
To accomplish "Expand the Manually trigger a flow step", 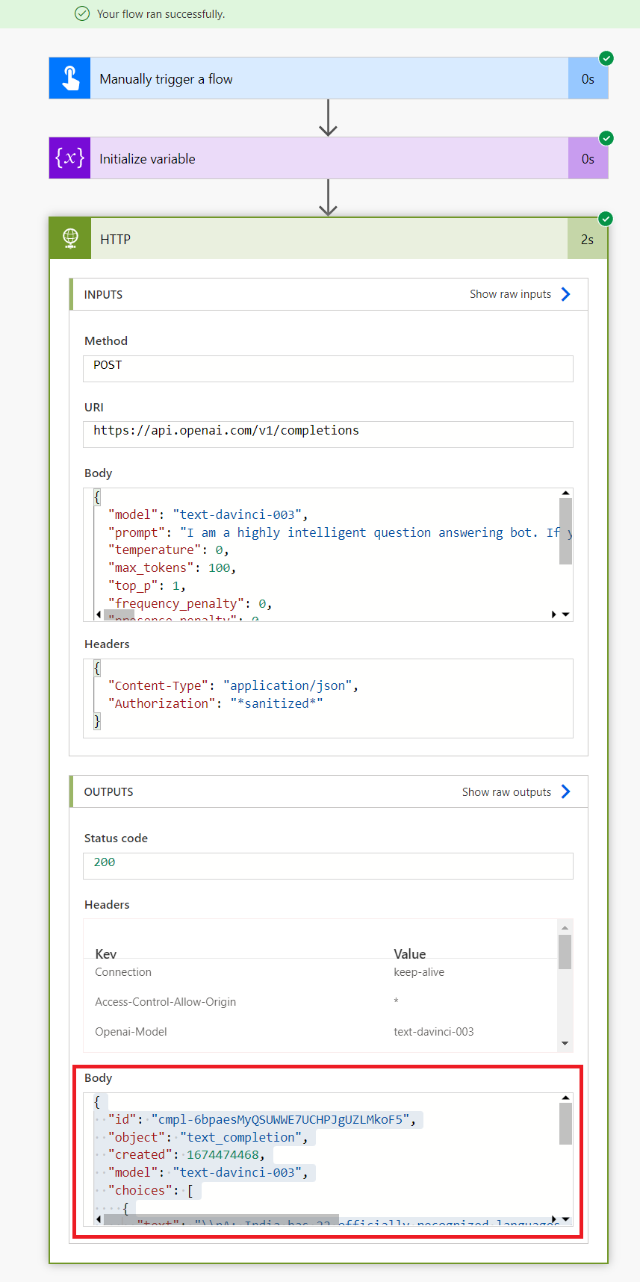I will [x=329, y=78].
